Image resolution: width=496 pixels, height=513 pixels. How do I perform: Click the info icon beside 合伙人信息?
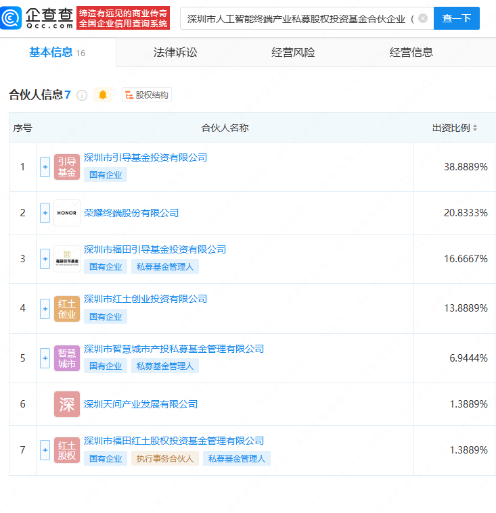tap(82, 95)
